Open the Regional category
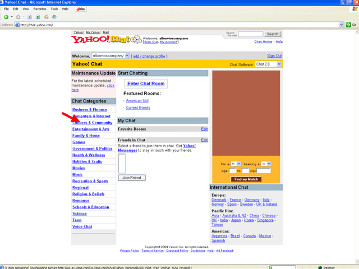Image resolution: width=359 pixels, height=269 pixels. (80, 188)
